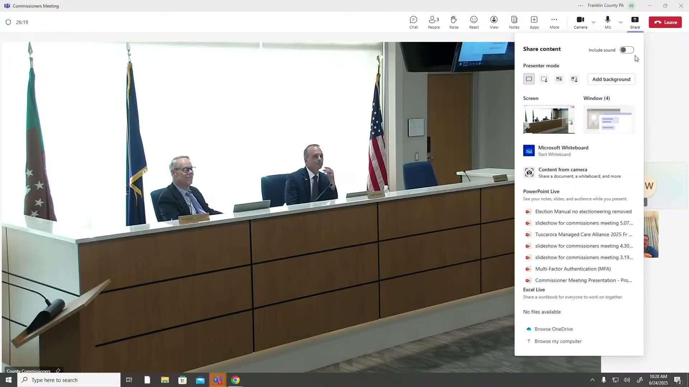This screenshot has height=387, width=689.
Task: Expand the Camera options dropdown arrow
Action: click(x=594, y=22)
